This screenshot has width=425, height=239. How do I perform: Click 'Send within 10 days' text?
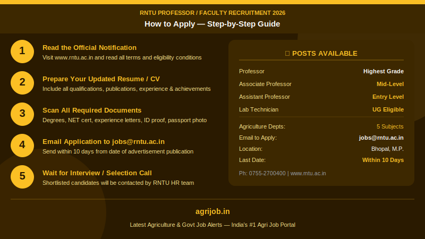[118, 151]
